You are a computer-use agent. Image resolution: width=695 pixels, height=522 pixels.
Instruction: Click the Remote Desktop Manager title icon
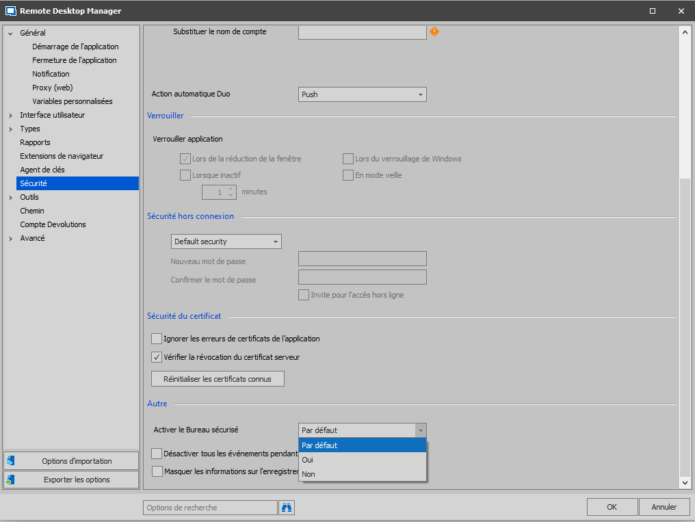coord(10,11)
